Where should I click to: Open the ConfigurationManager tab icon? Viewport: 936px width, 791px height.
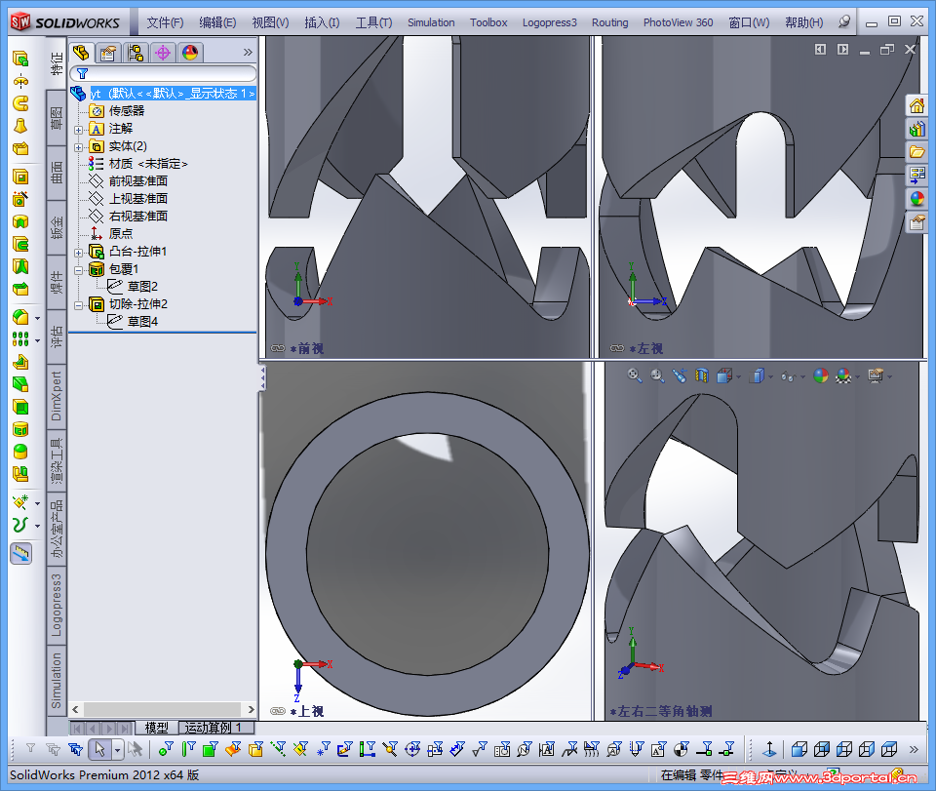(136, 53)
